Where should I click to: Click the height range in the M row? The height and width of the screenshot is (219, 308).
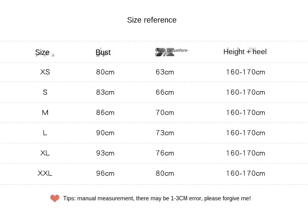(246, 113)
